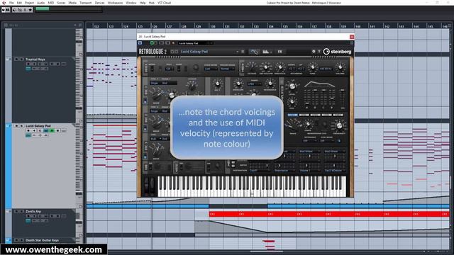Screen dimensions: 454x255
Task: Mute the Lucid Galaxy Pad track
Action: click(16, 126)
